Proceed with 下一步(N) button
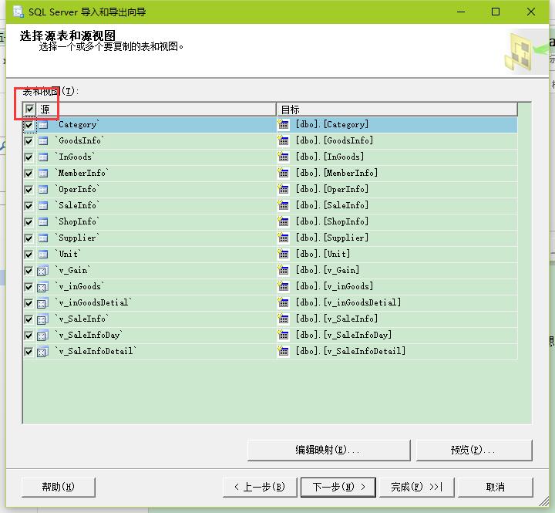The width and height of the screenshot is (555, 513). click(x=338, y=487)
